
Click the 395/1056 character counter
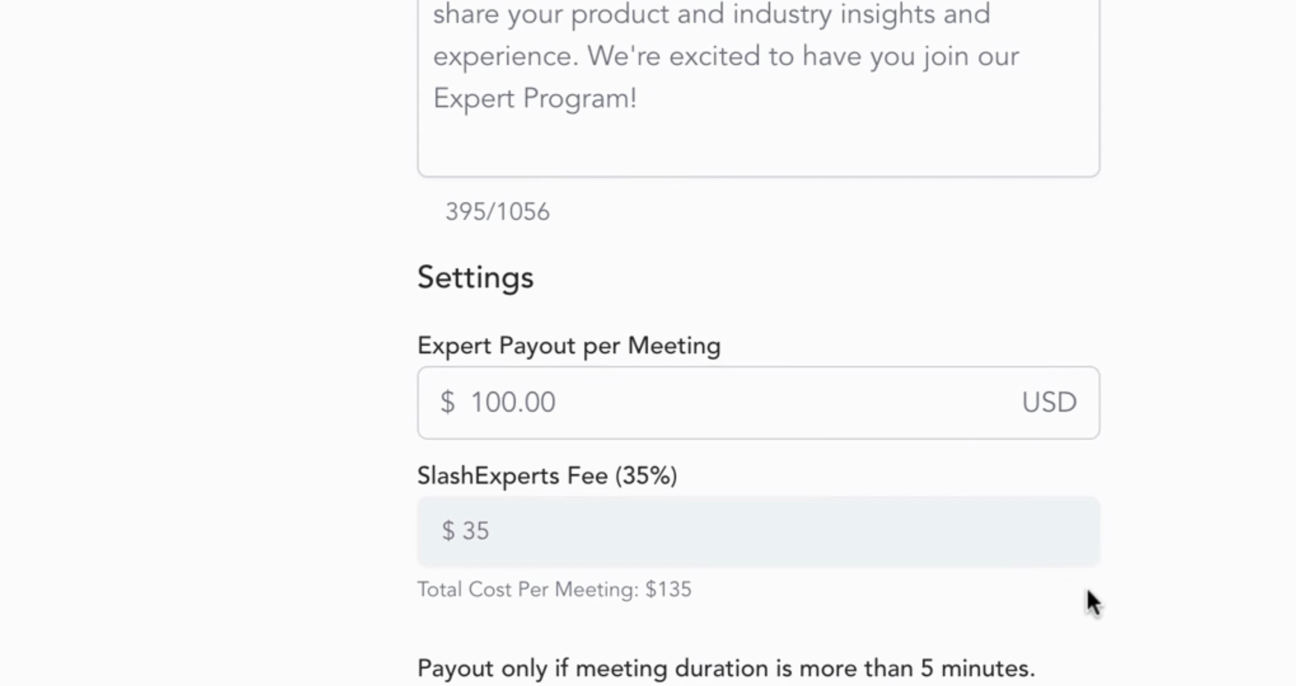coord(497,212)
